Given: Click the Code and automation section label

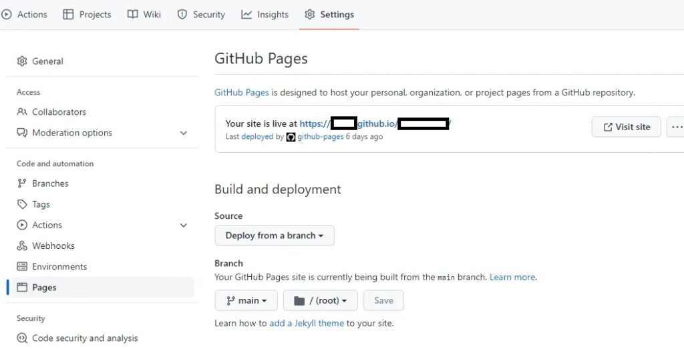Looking at the screenshot, I should pos(55,163).
